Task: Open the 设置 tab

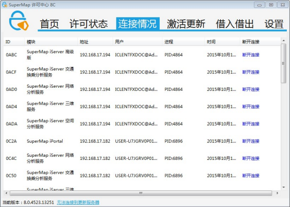Action: 274,24
